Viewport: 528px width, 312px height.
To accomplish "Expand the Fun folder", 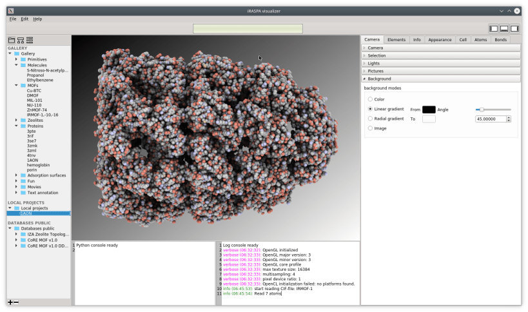I will [x=16, y=181].
